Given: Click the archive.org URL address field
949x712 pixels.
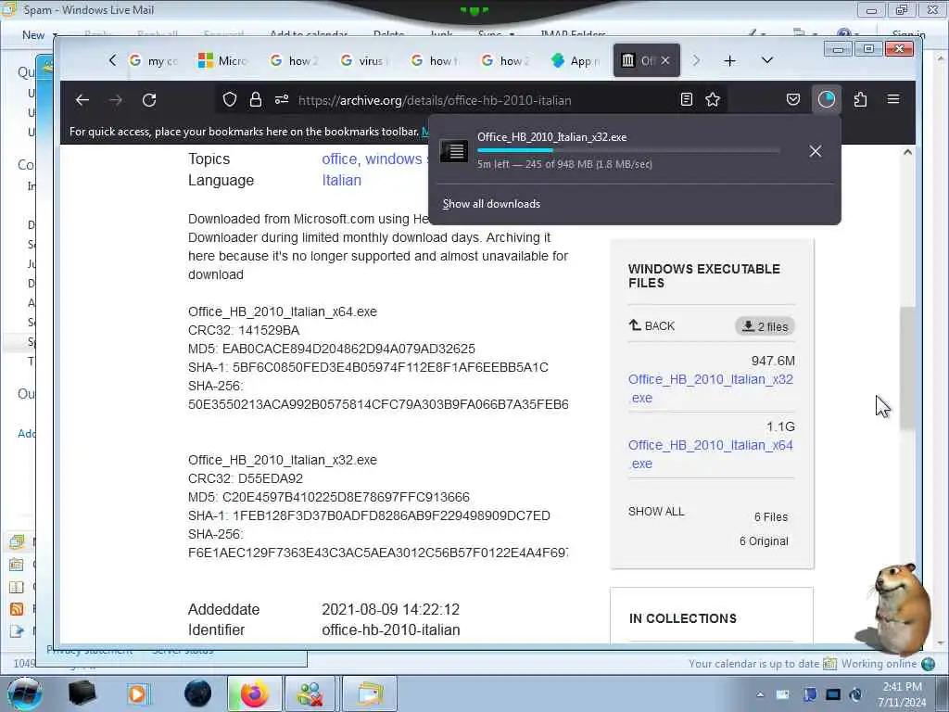Looking at the screenshot, I should pyautogui.click(x=435, y=100).
